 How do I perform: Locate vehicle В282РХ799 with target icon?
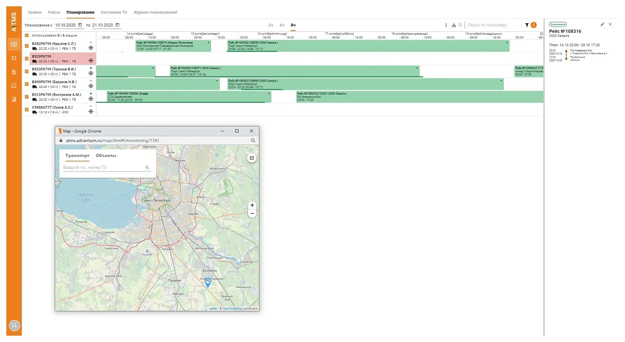click(x=91, y=47)
